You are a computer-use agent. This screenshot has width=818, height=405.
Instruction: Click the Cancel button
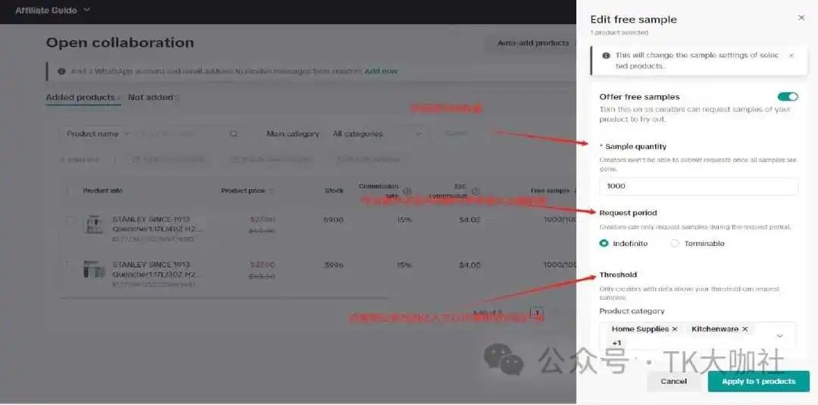[x=673, y=382]
